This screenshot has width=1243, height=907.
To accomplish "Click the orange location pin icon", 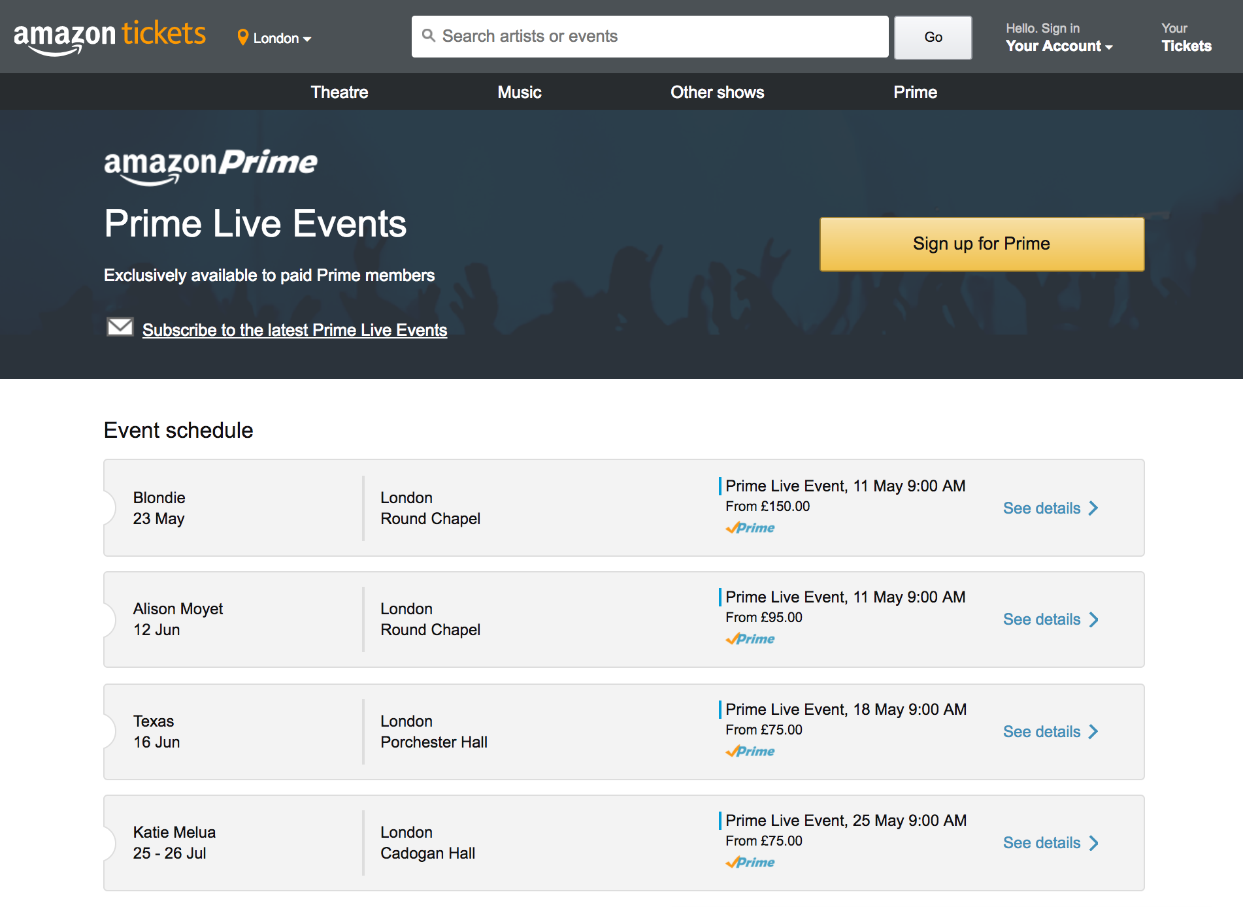I will point(242,38).
